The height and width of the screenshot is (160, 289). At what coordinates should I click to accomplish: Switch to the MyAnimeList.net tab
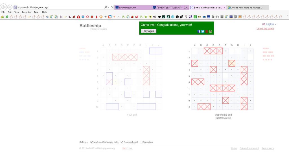coord(133,8)
